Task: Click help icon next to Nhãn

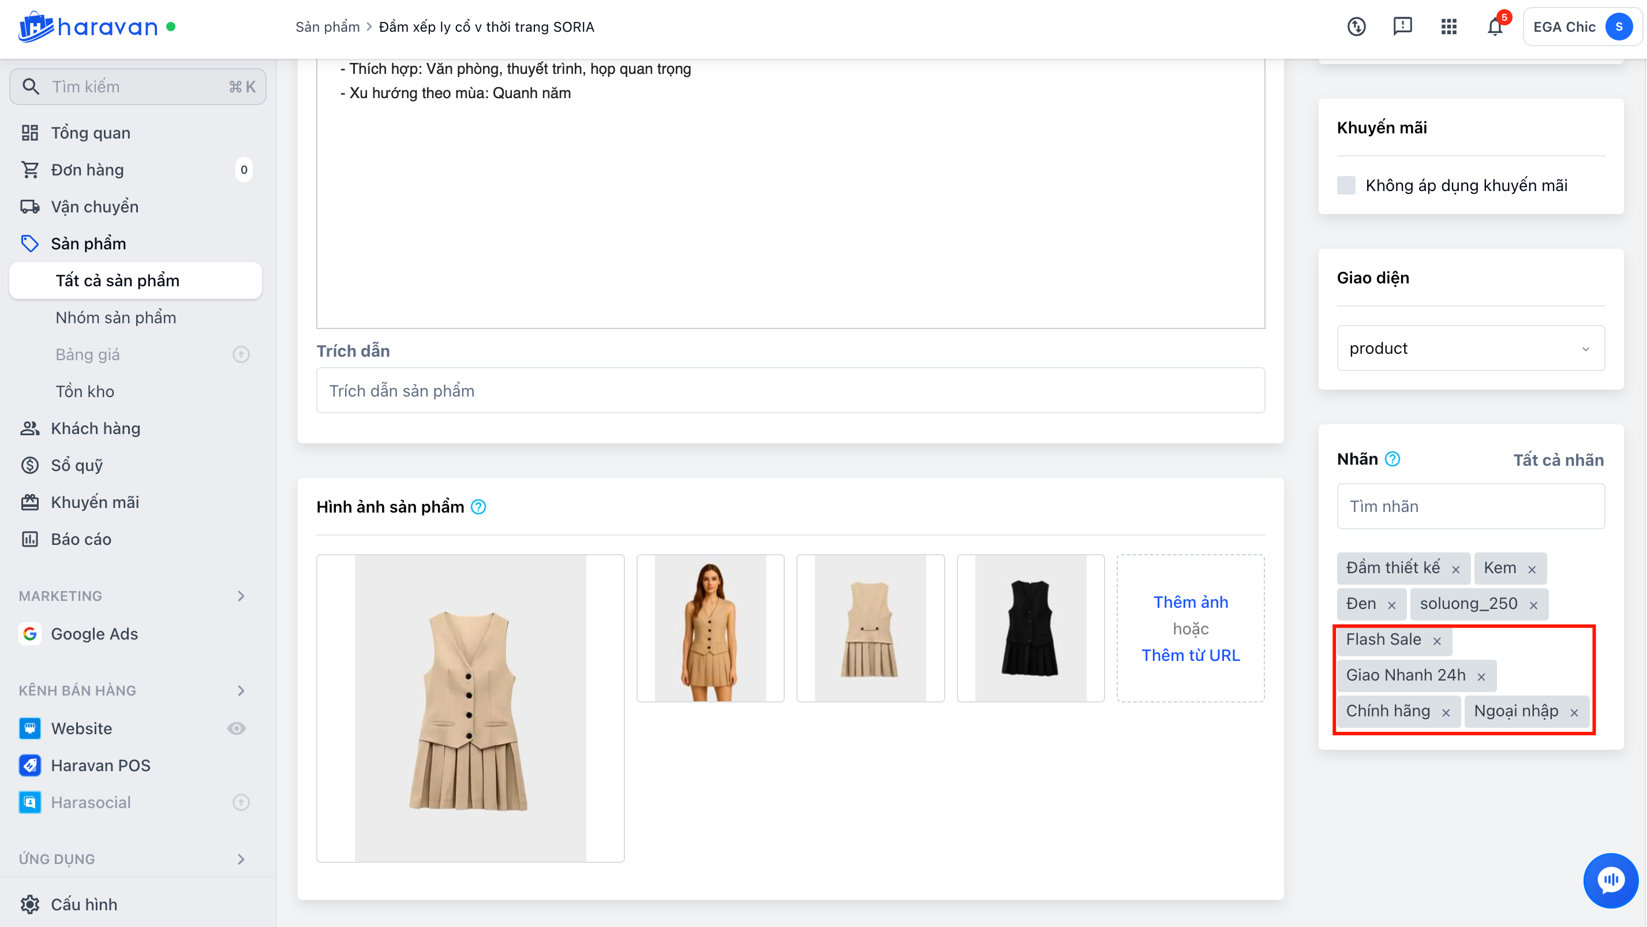Action: click(x=1392, y=459)
